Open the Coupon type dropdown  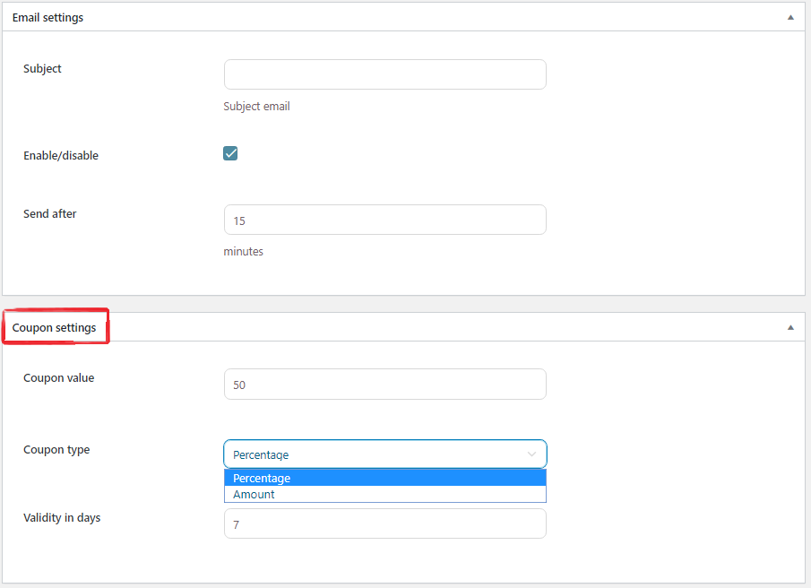(x=384, y=454)
